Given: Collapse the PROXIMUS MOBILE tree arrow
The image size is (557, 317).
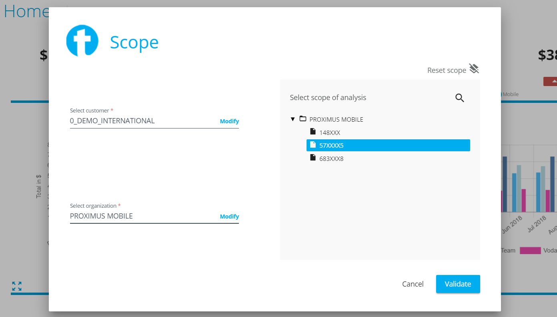Looking at the screenshot, I should point(293,119).
